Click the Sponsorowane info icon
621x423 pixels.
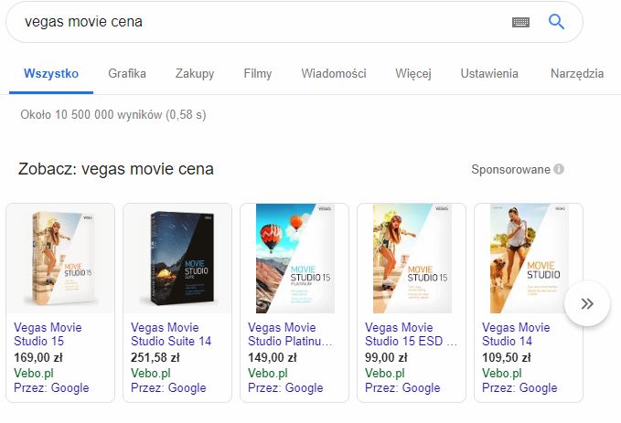coord(559,169)
